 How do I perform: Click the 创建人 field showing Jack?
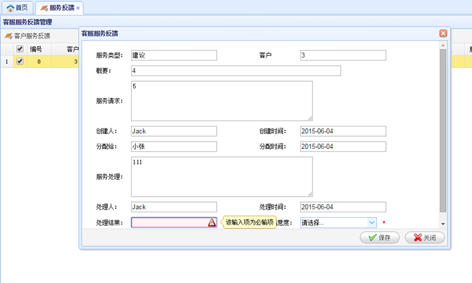tap(174, 131)
